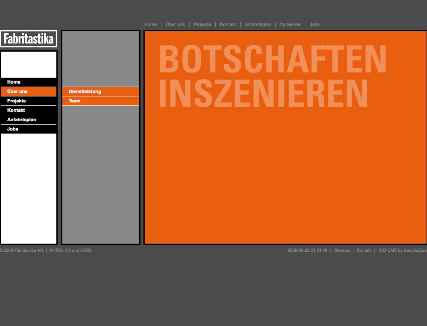Open Über uns in the top navigation bar
This screenshot has height=326, width=427.
coord(175,24)
